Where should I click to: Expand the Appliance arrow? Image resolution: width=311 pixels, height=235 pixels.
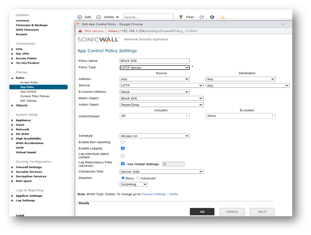(12, 120)
